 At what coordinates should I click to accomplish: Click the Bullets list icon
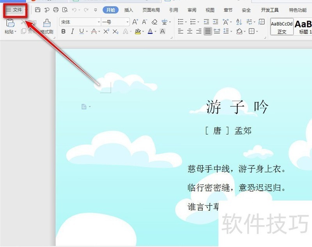click(181, 22)
